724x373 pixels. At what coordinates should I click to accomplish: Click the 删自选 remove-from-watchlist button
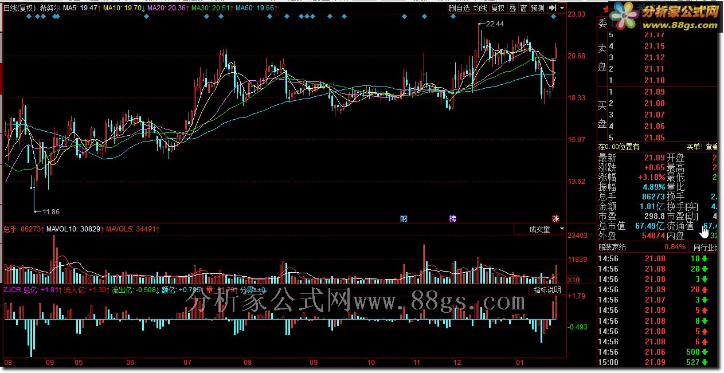[459, 9]
